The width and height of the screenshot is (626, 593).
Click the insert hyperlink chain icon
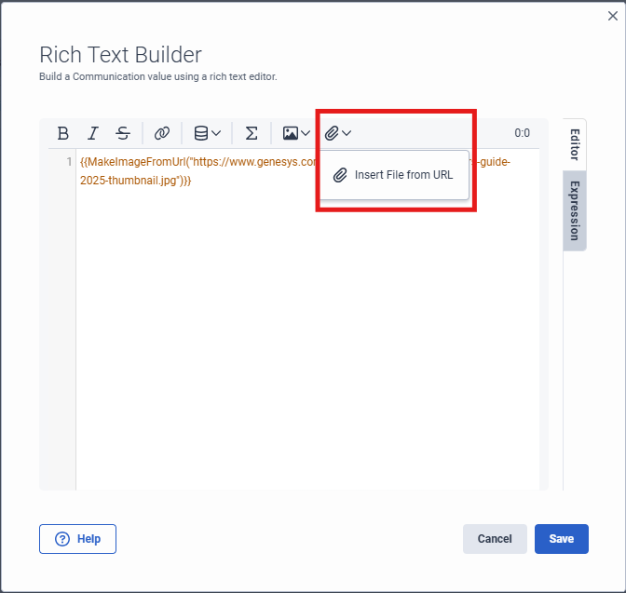(x=162, y=133)
